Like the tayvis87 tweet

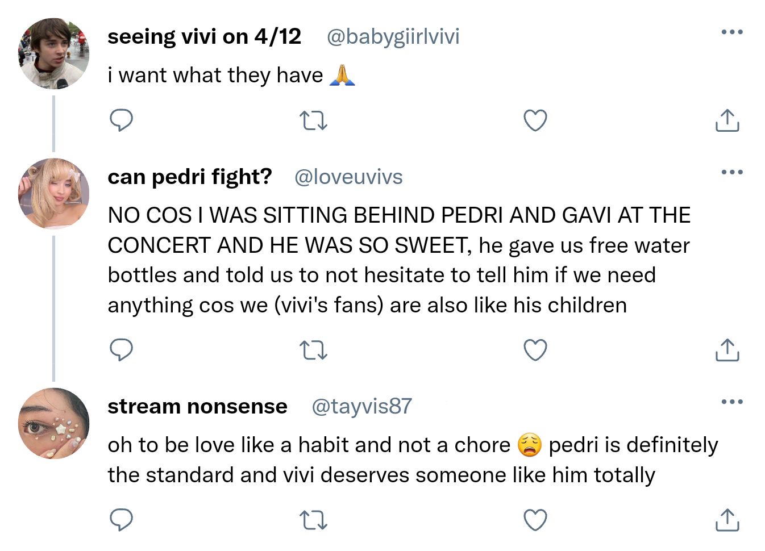[x=535, y=519]
